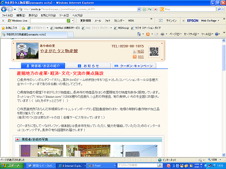This screenshot has width=226, height=169.
Task: Click the 地図 map link
Action: pos(140,51)
